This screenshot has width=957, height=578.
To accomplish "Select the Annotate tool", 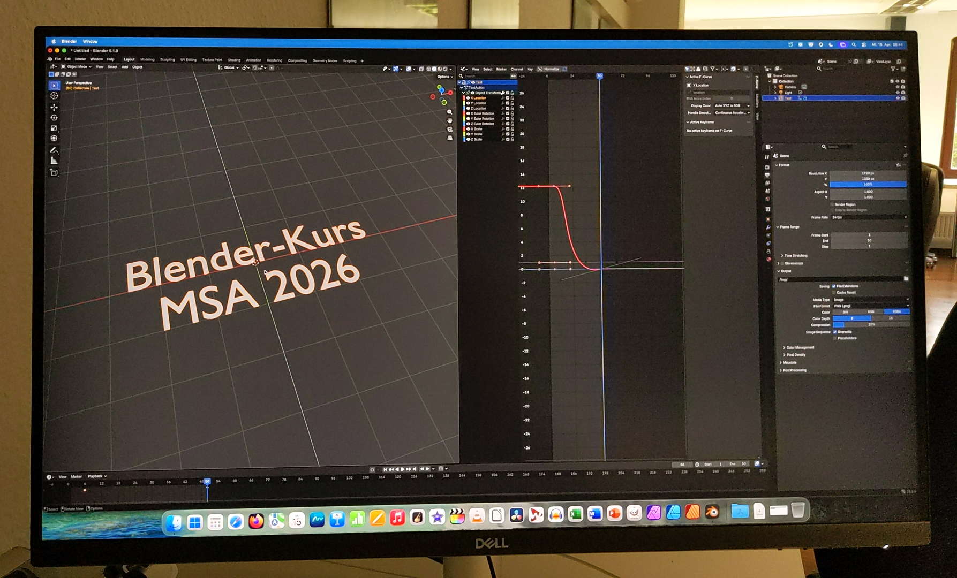I will [54, 150].
